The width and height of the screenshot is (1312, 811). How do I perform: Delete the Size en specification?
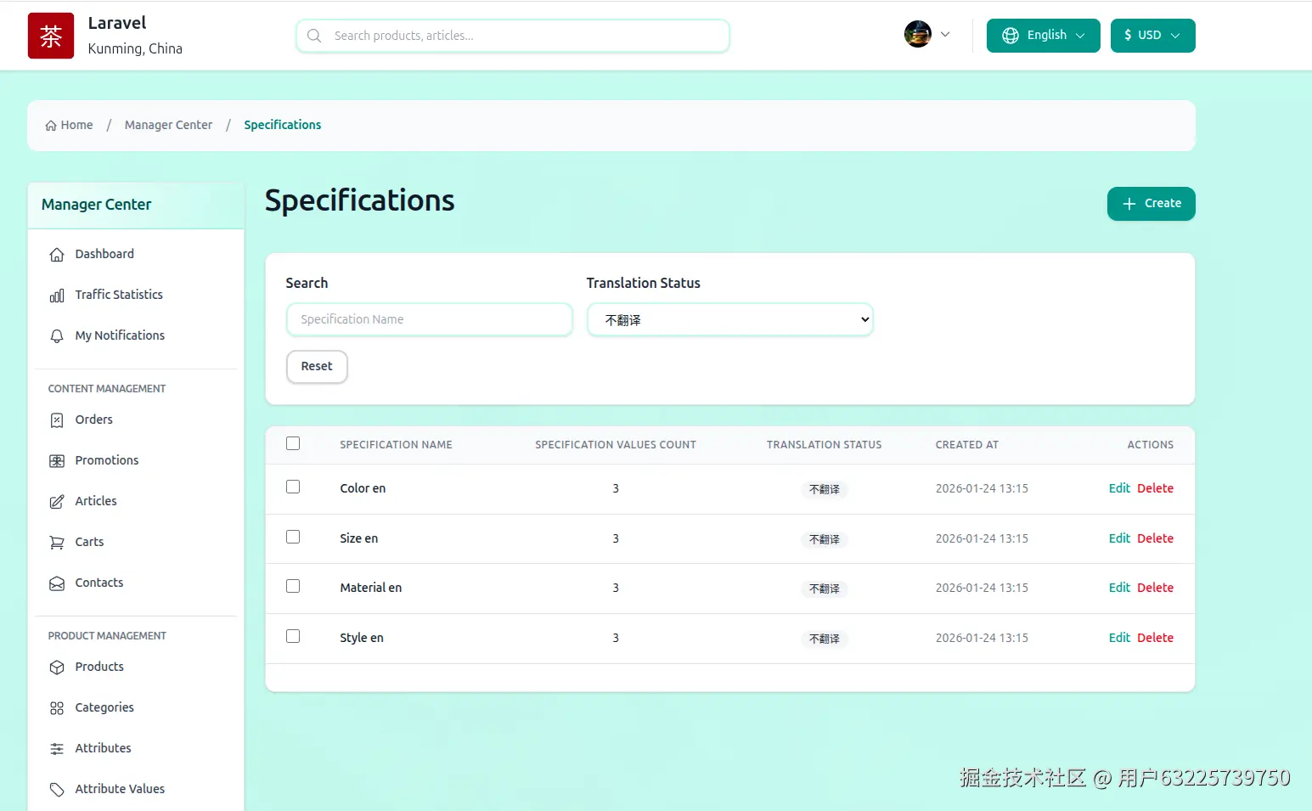(1155, 538)
